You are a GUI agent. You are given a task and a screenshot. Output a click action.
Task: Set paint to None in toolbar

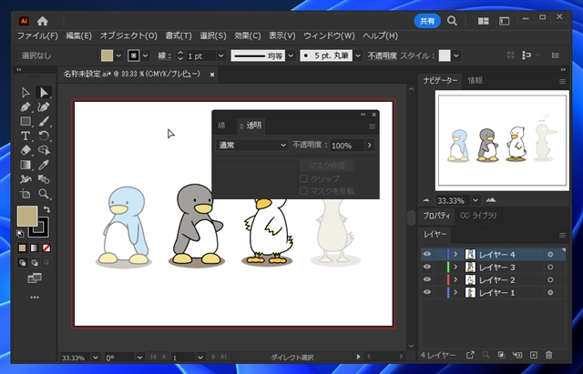[46, 248]
